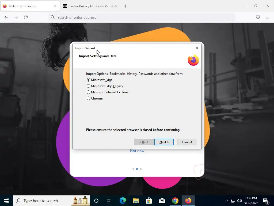Open Task View on the taskbar
This screenshot has height=206, width=274.
[109, 201]
